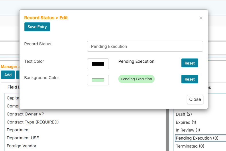Image resolution: width=226 pixels, height=151 pixels.
Task: Select the Contract Type (REQUIRED) field
Action: pos(33,122)
